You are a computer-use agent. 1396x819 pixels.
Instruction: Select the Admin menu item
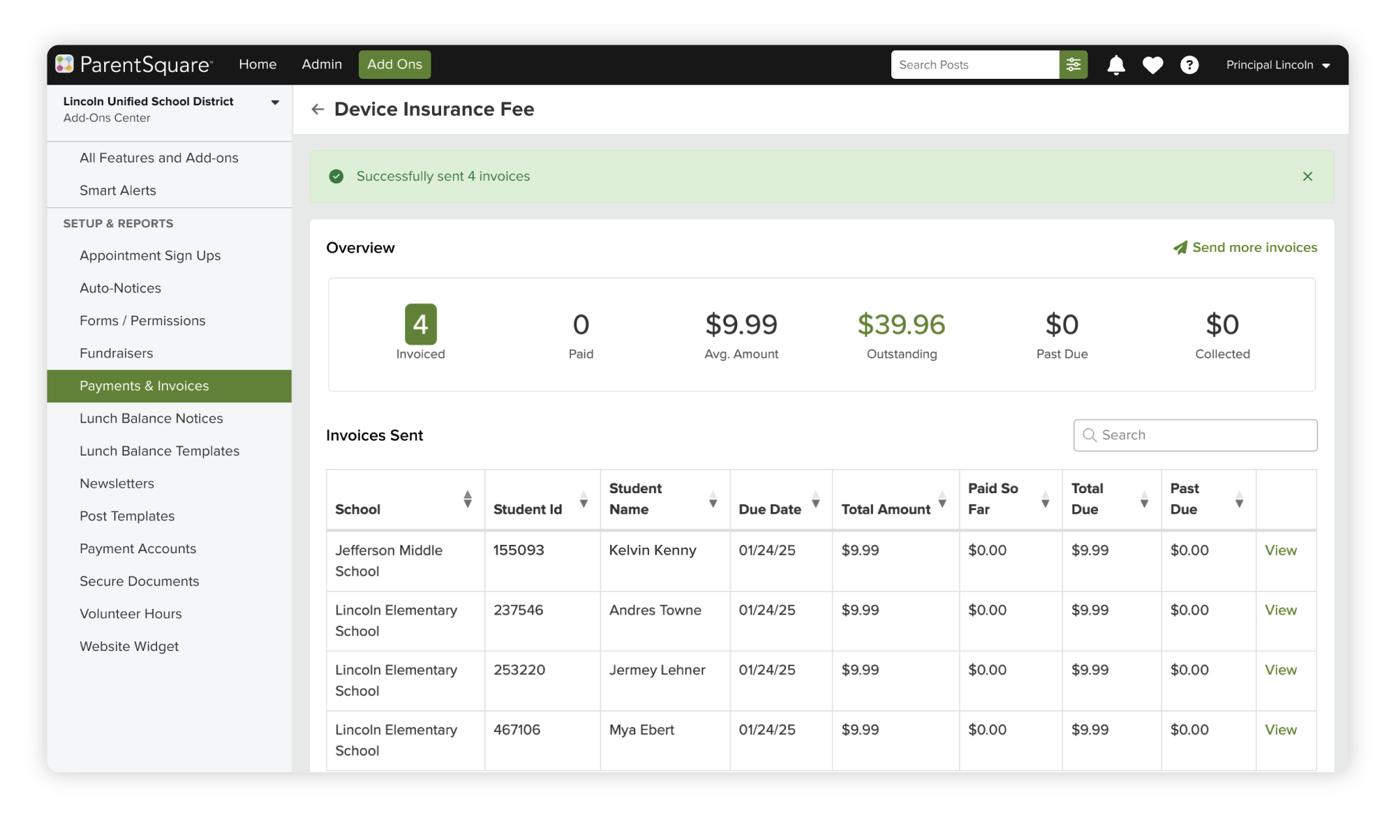(x=321, y=64)
